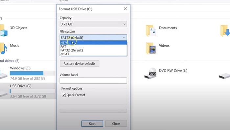Click the USB Drive (G:) drive name
The image size is (230, 130).
tap(21, 86)
